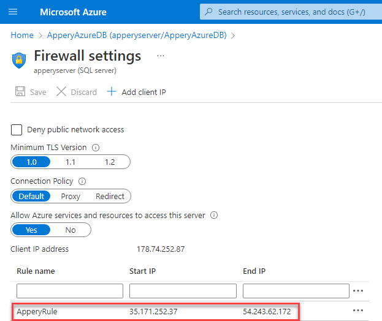Click the Client IP address label
382x321 pixels.
[x=39, y=249]
